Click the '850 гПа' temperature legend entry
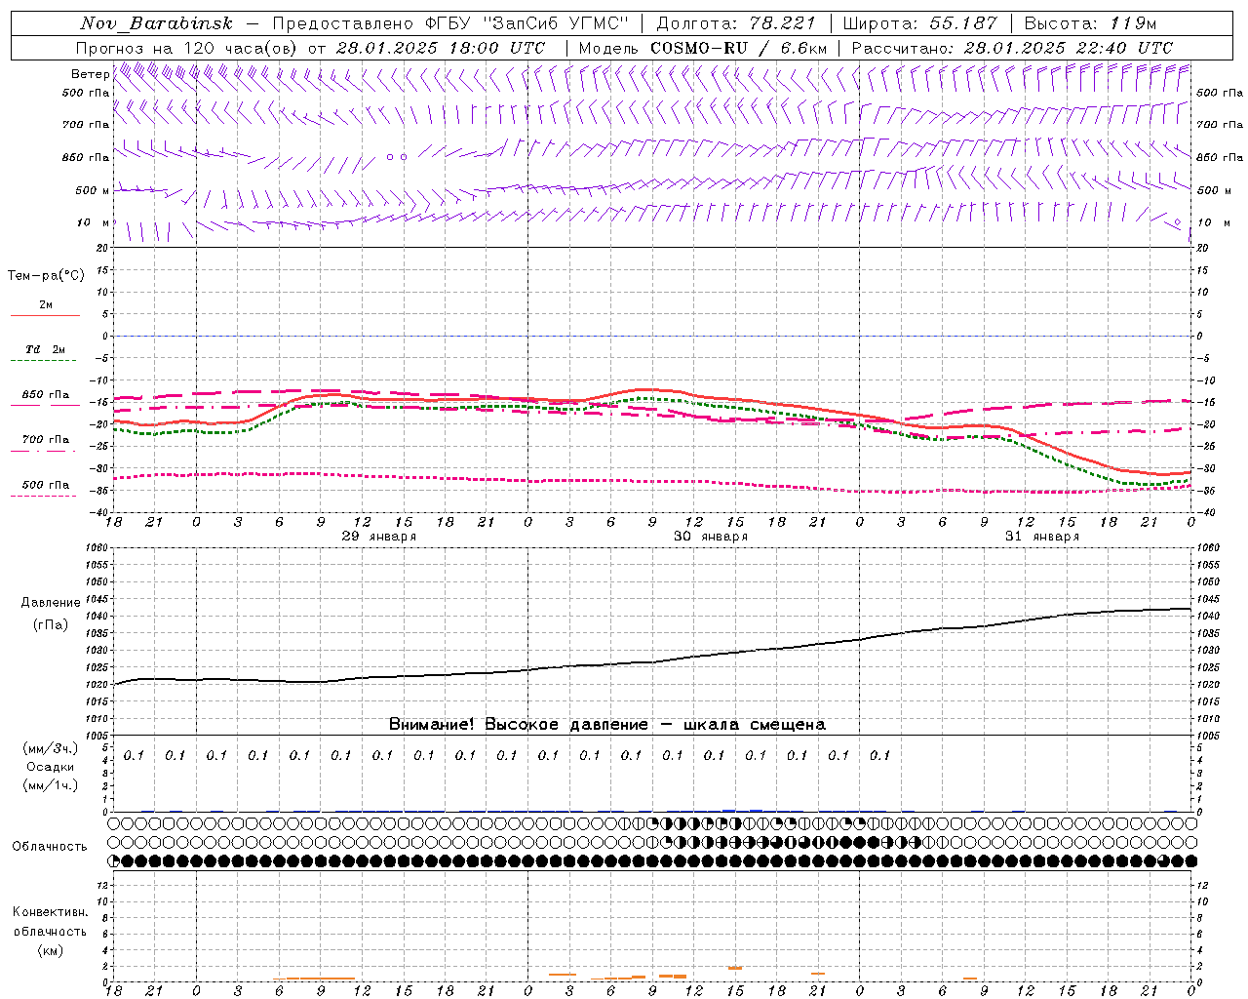This screenshot has width=1248, height=999. [46, 395]
